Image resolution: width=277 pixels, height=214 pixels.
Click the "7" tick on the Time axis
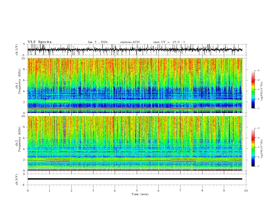180,191
